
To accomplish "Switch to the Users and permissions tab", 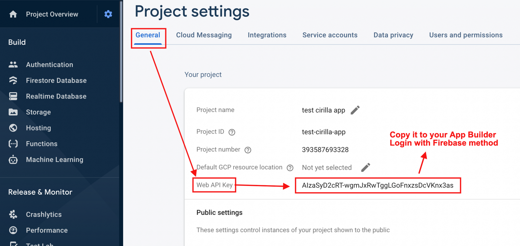I will click(465, 35).
